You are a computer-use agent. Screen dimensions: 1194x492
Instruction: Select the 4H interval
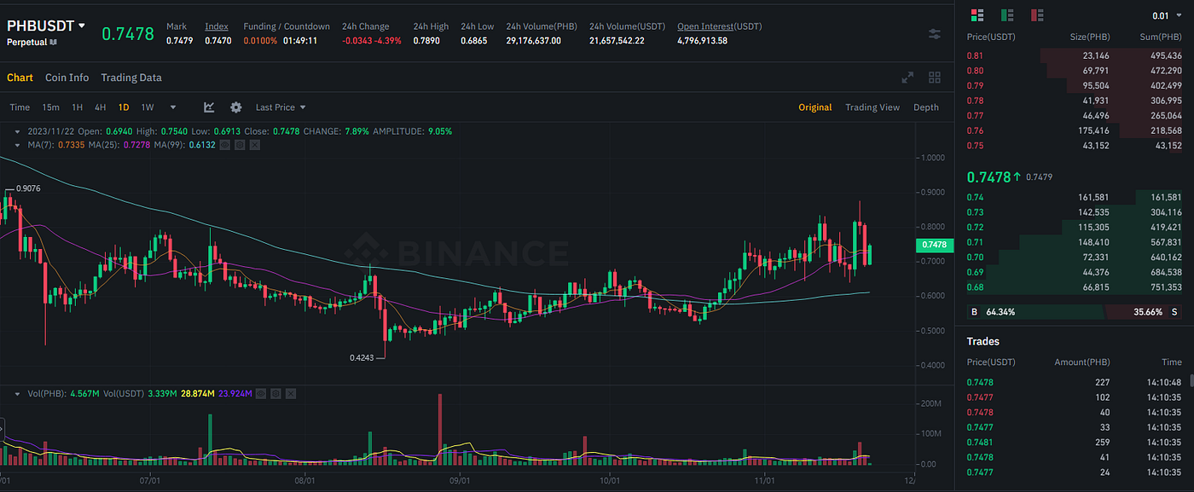pos(101,107)
